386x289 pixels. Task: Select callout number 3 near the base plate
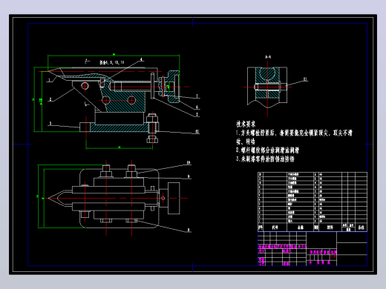pyautogui.click(x=50, y=123)
